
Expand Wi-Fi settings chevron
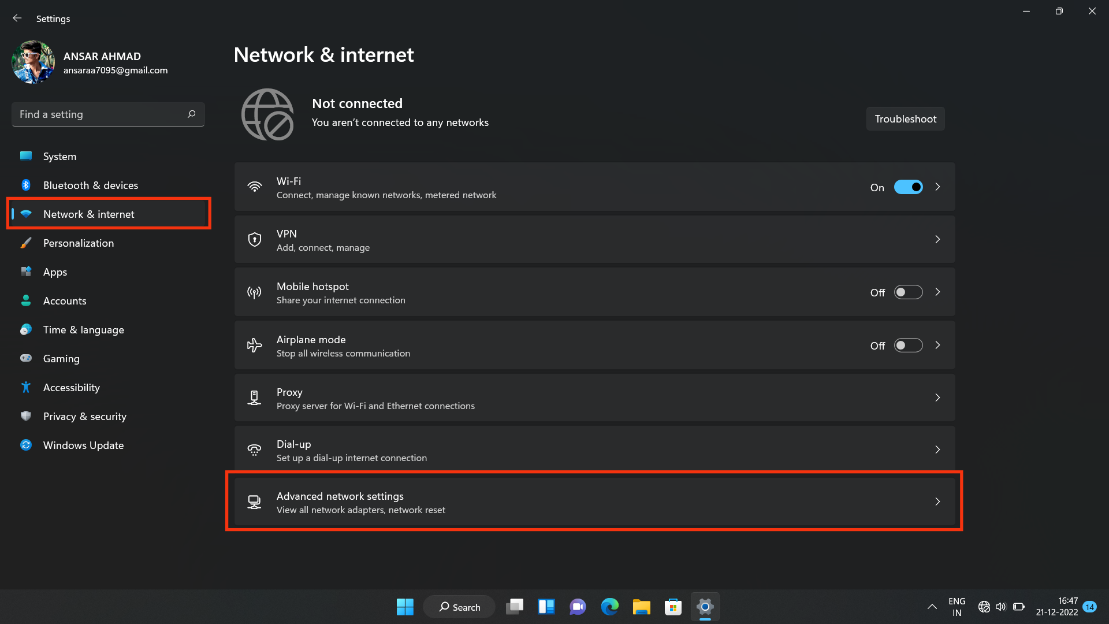937,187
